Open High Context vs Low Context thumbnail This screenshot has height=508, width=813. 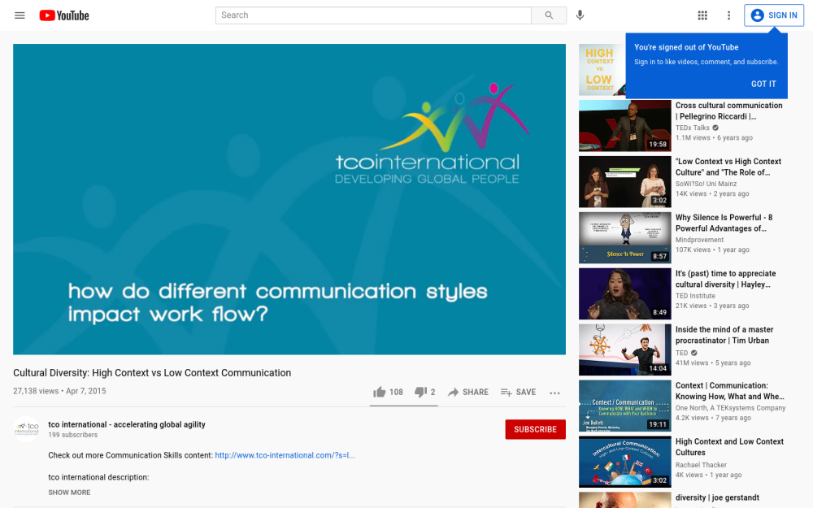pyautogui.click(x=602, y=69)
